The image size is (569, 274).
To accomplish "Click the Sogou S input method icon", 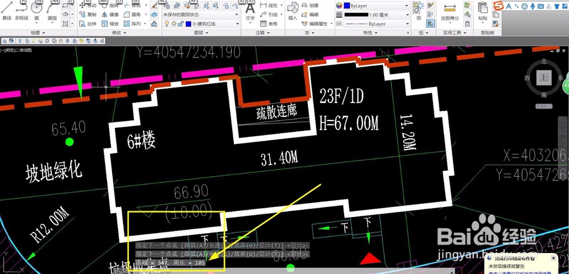I will [x=498, y=6].
